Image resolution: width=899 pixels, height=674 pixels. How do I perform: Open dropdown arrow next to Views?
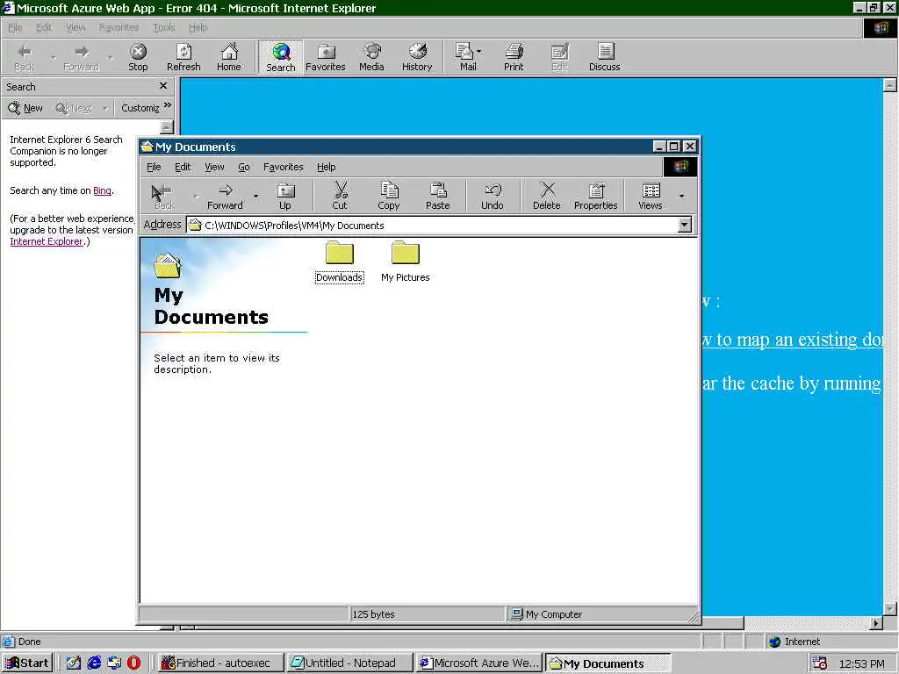(x=681, y=196)
